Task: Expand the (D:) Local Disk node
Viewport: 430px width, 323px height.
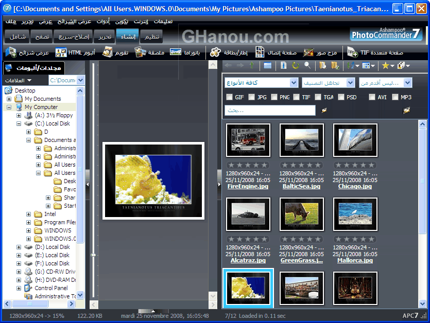Action: (19, 247)
